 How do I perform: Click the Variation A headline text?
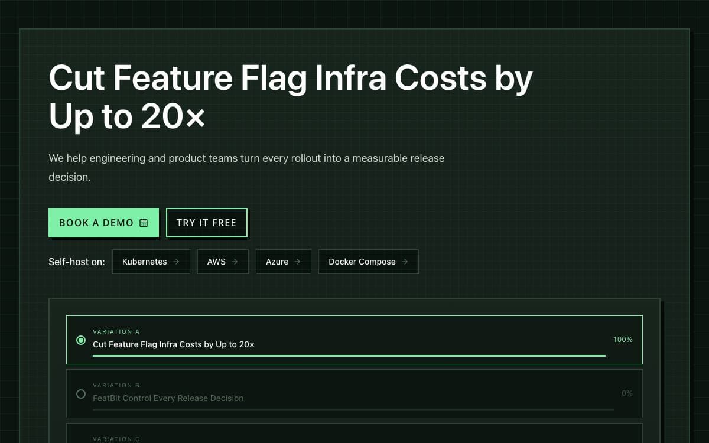click(x=174, y=344)
